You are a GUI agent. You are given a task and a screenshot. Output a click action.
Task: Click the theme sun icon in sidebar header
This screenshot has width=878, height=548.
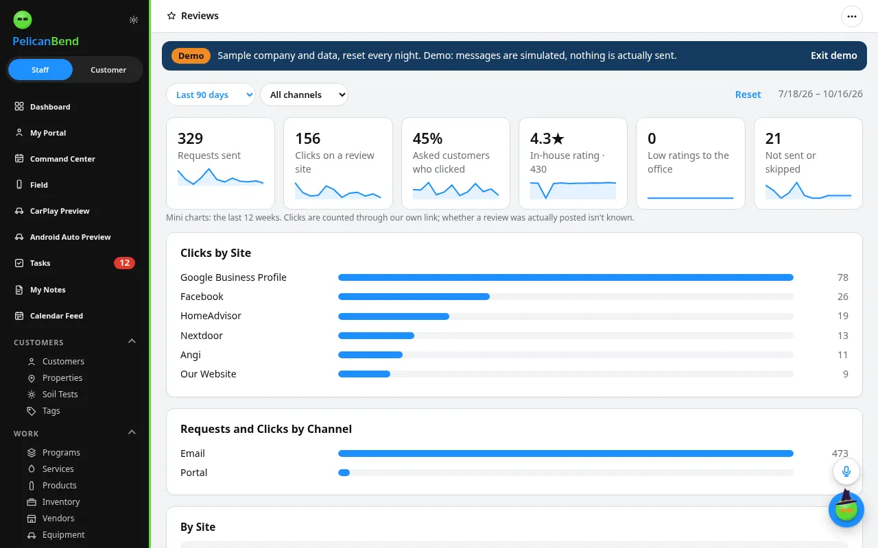134,20
